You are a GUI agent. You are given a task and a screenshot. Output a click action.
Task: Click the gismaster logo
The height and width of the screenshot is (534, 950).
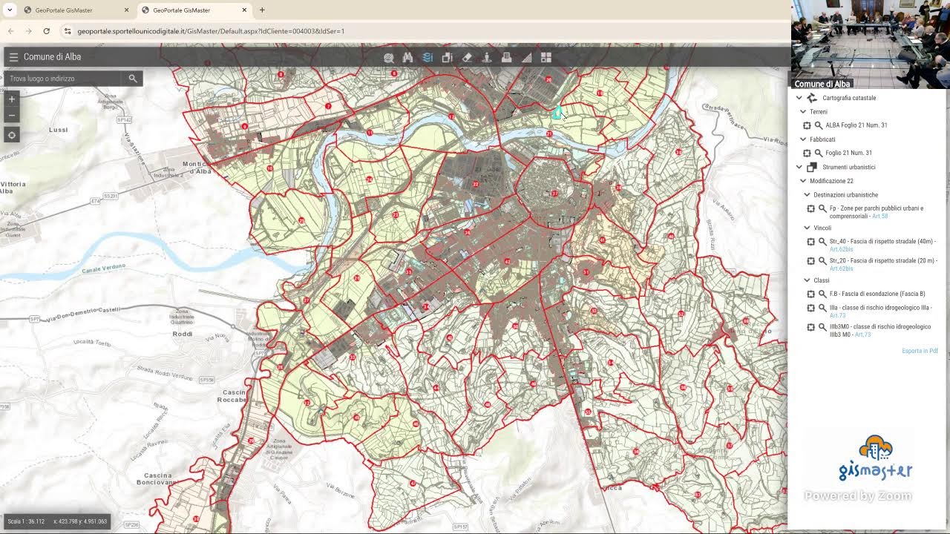pyautogui.click(x=875, y=458)
